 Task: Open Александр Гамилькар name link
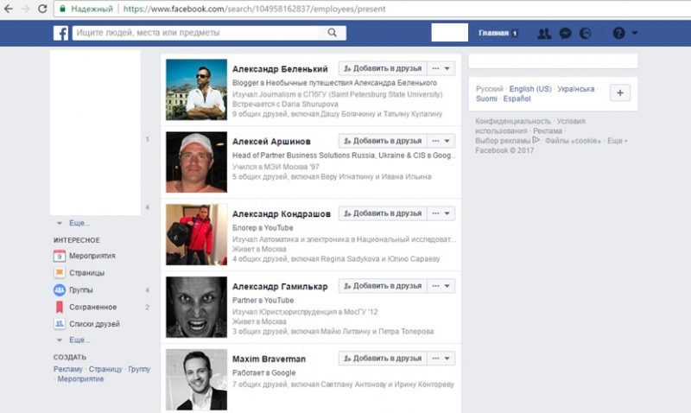click(280, 287)
